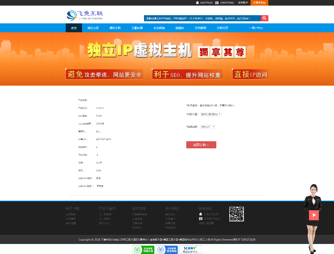Open 企业邮箱 nav menu item
Image resolution: width=334 pixels, height=254 pixels.
[159, 28]
